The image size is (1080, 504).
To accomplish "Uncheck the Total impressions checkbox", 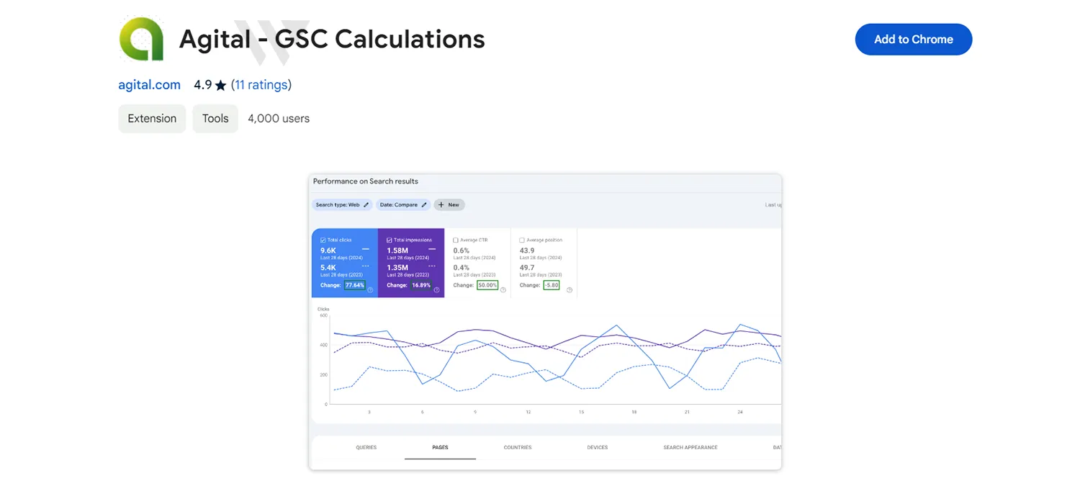I will 390,240.
